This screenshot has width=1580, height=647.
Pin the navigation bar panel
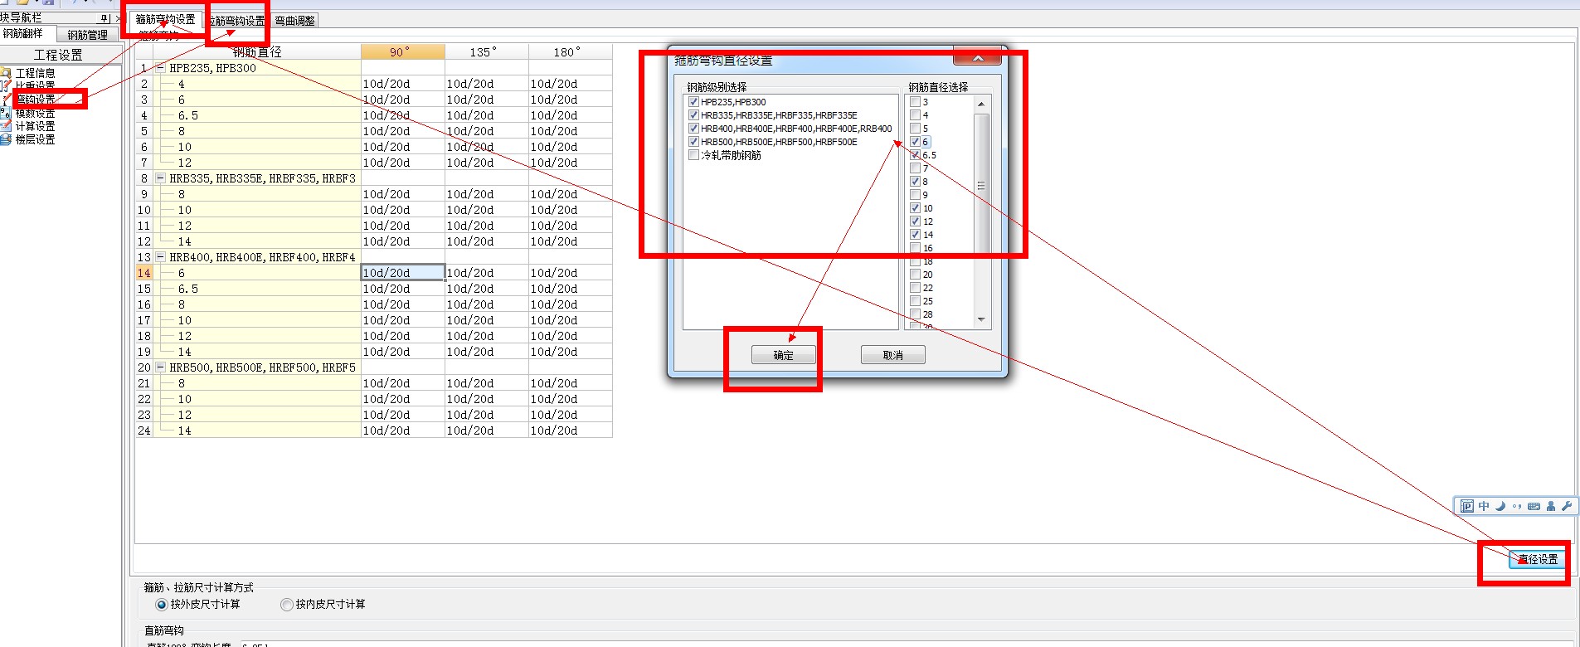[105, 18]
